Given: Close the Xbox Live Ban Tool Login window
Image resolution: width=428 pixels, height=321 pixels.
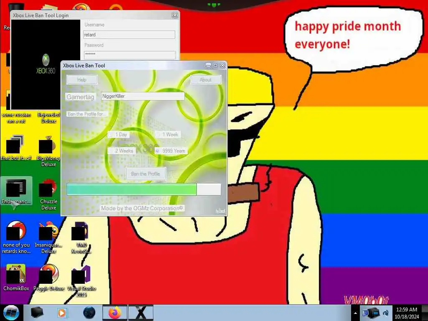Looking at the screenshot, I should coord(175,15).
